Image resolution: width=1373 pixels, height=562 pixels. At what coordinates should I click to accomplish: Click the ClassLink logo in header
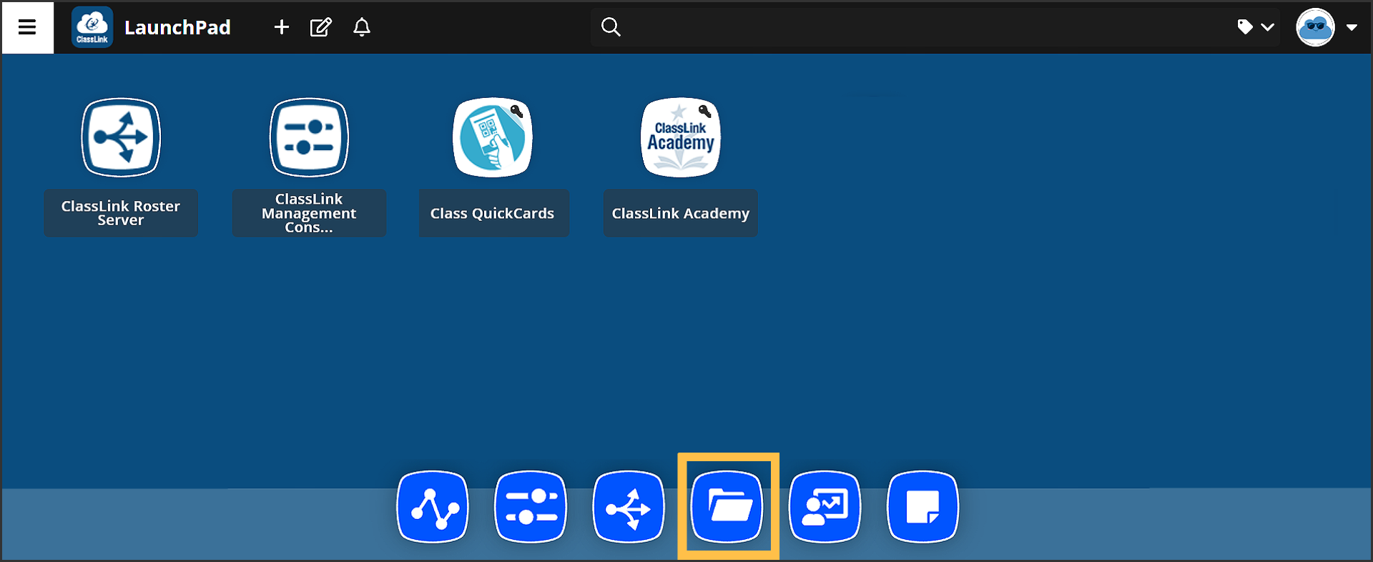[x=92, y=27]
